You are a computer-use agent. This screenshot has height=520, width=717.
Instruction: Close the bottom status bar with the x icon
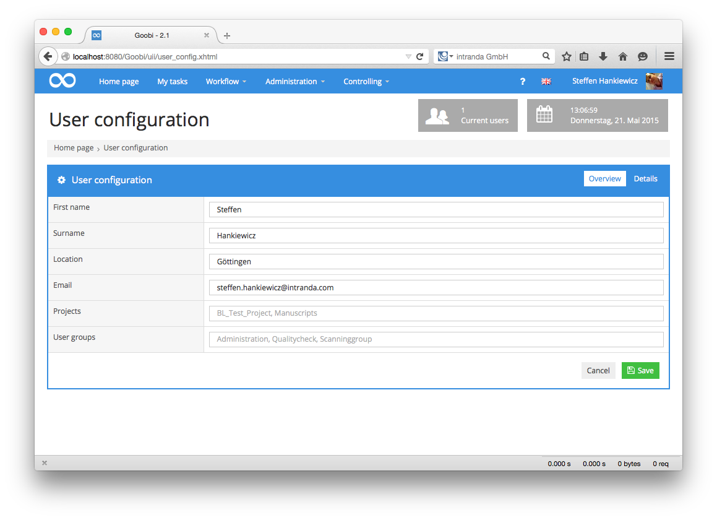click(45, 463)
